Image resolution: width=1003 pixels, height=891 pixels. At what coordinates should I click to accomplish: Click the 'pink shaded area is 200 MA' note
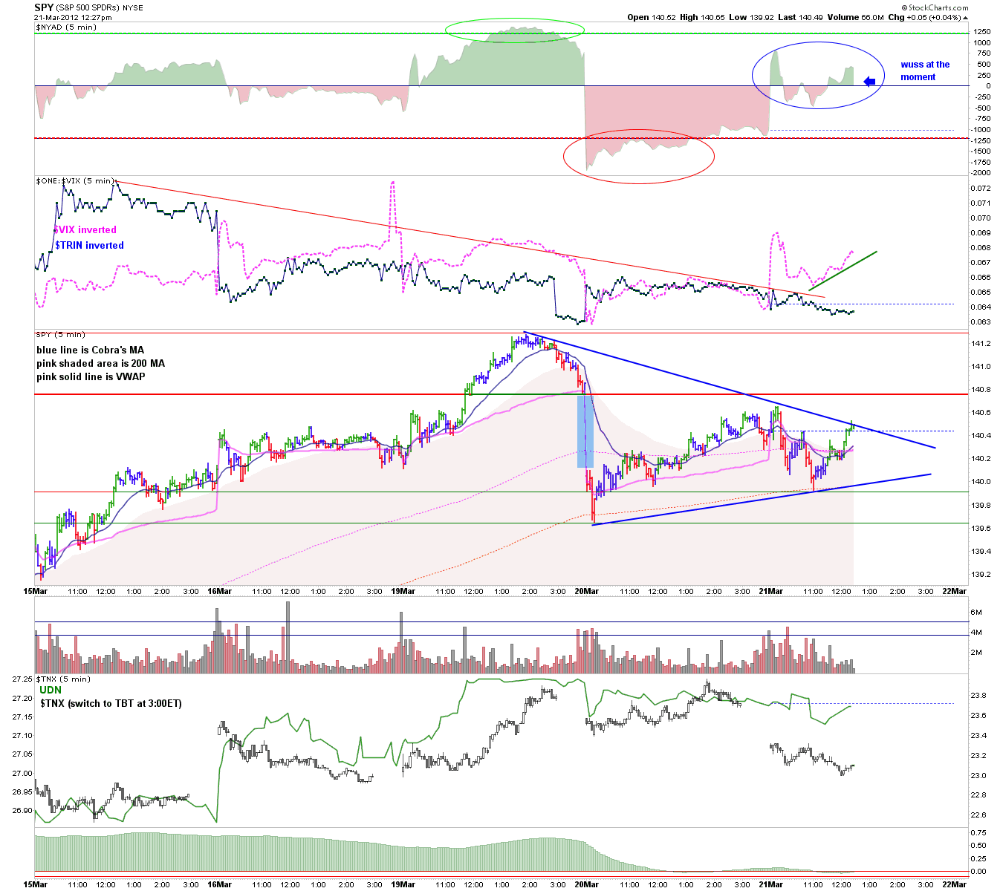click(100, 364)
